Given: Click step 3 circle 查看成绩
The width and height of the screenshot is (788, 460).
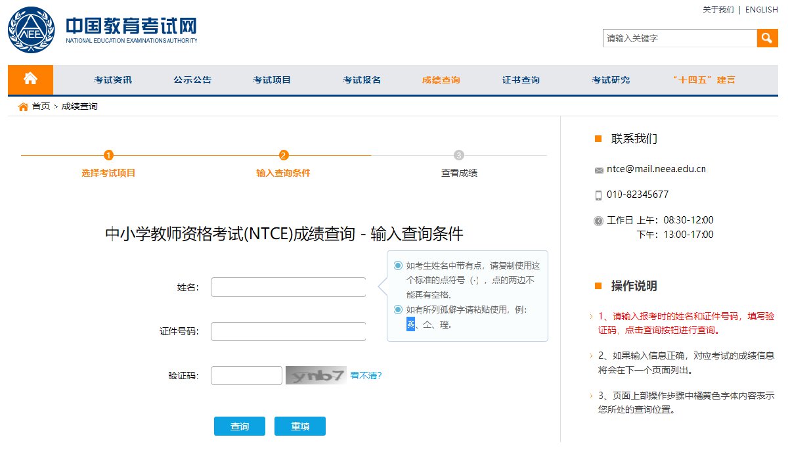Looking at the screenshot, I should tap(459, 155).
